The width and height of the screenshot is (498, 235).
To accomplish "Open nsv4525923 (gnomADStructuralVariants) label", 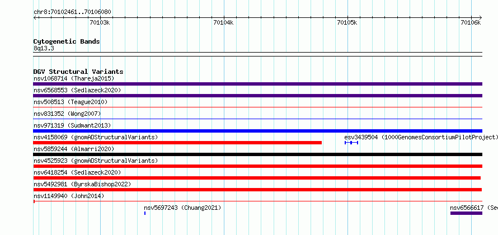I will (96, 161).
